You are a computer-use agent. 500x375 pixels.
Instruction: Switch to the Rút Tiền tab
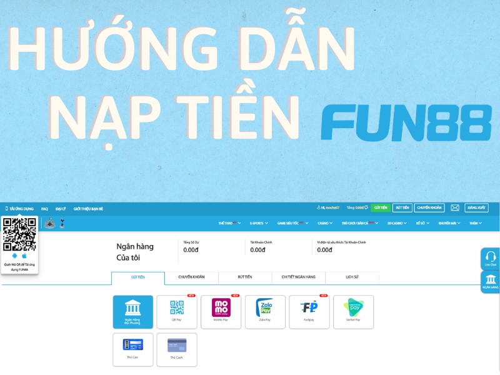coord(245,277)
